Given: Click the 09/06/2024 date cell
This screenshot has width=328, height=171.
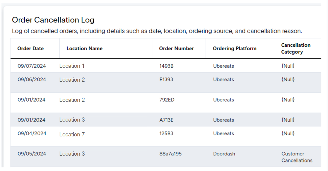Looking at the screenshot, I should point(32,80).
